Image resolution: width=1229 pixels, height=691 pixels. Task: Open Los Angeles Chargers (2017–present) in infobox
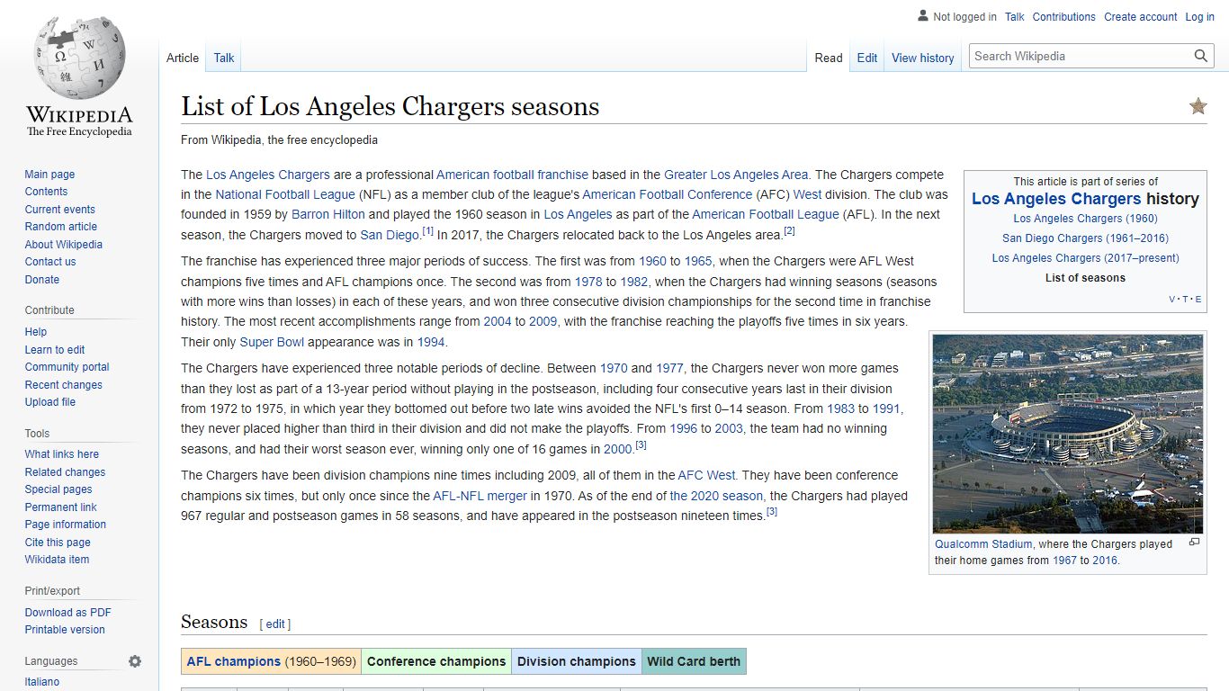click(1085, 258)
